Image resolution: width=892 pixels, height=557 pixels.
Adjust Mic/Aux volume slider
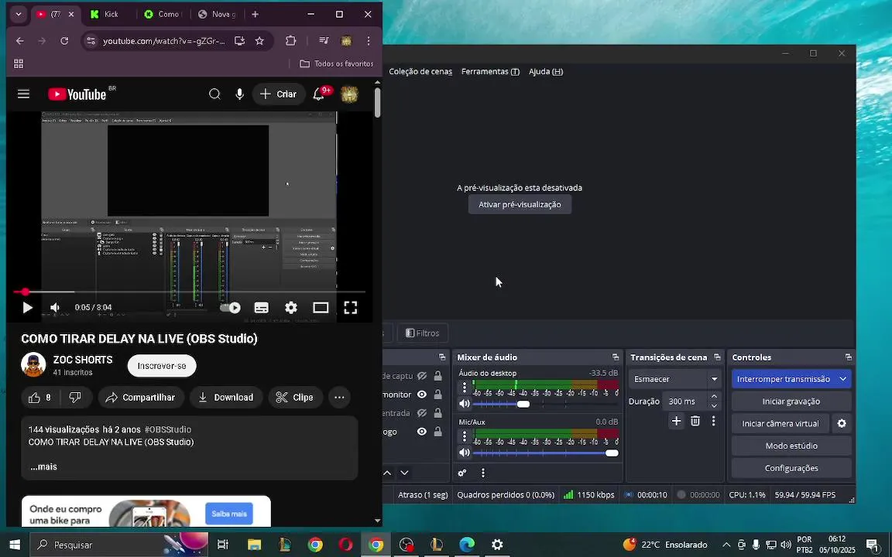[612, 453]
